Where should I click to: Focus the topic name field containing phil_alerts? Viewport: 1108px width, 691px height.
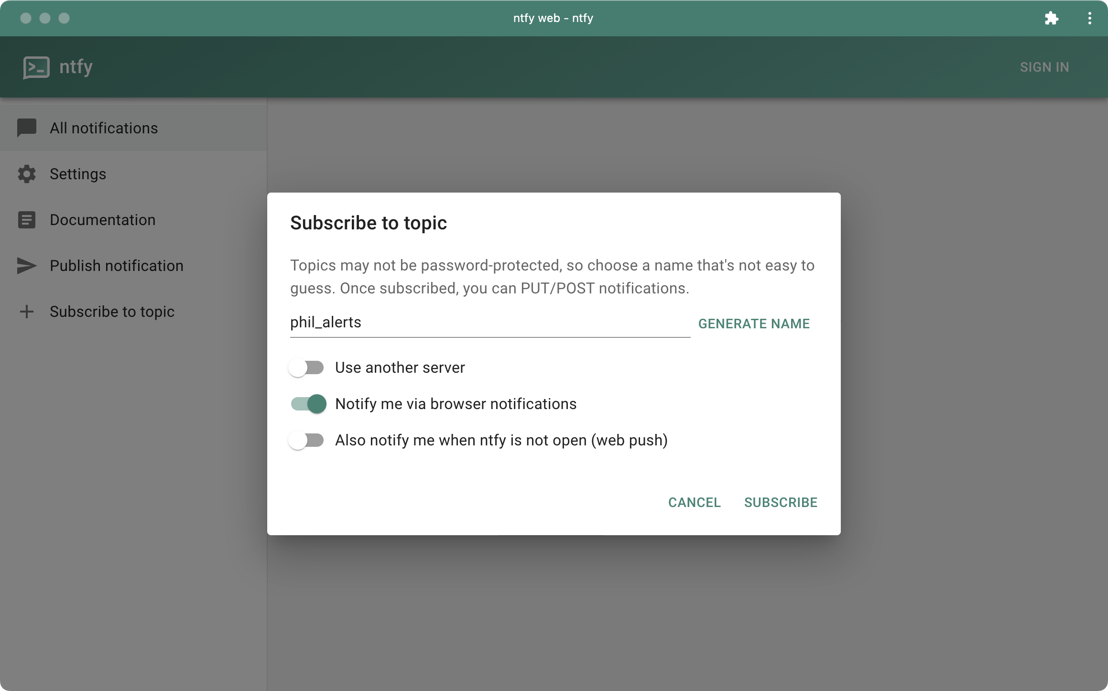[489, 323]
